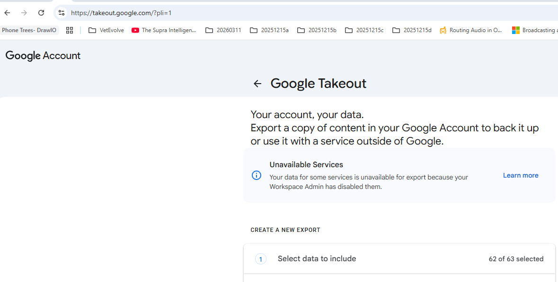Image resolution: width=558 pixels, height=282 pixels.
Task: Click the Unavailable Services heading
Action: coord(306,164)
